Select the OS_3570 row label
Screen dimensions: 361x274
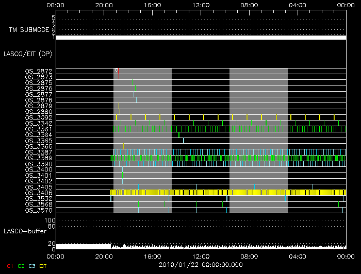click(39, 210)
